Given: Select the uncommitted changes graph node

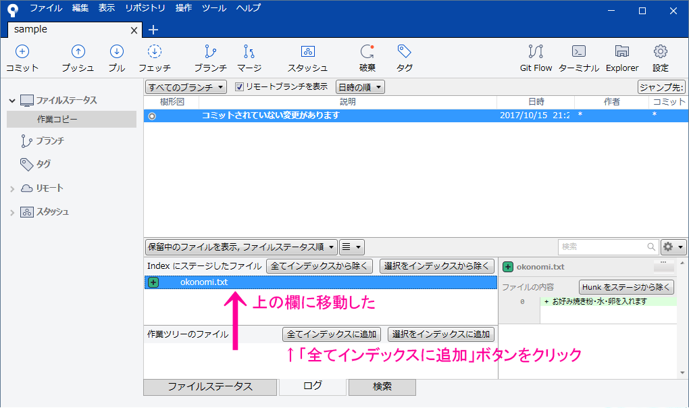Looking at the screenshot, I should tap(152, 116).
